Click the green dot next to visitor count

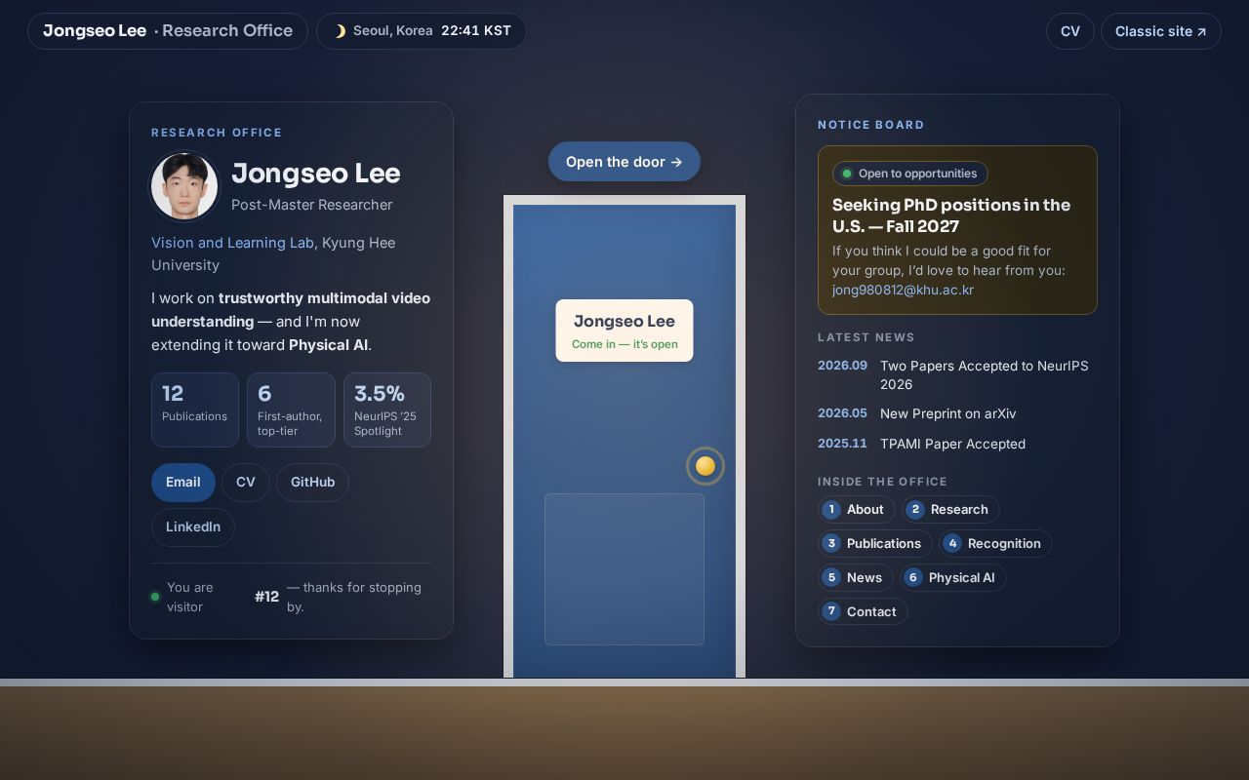pos(155,597)
